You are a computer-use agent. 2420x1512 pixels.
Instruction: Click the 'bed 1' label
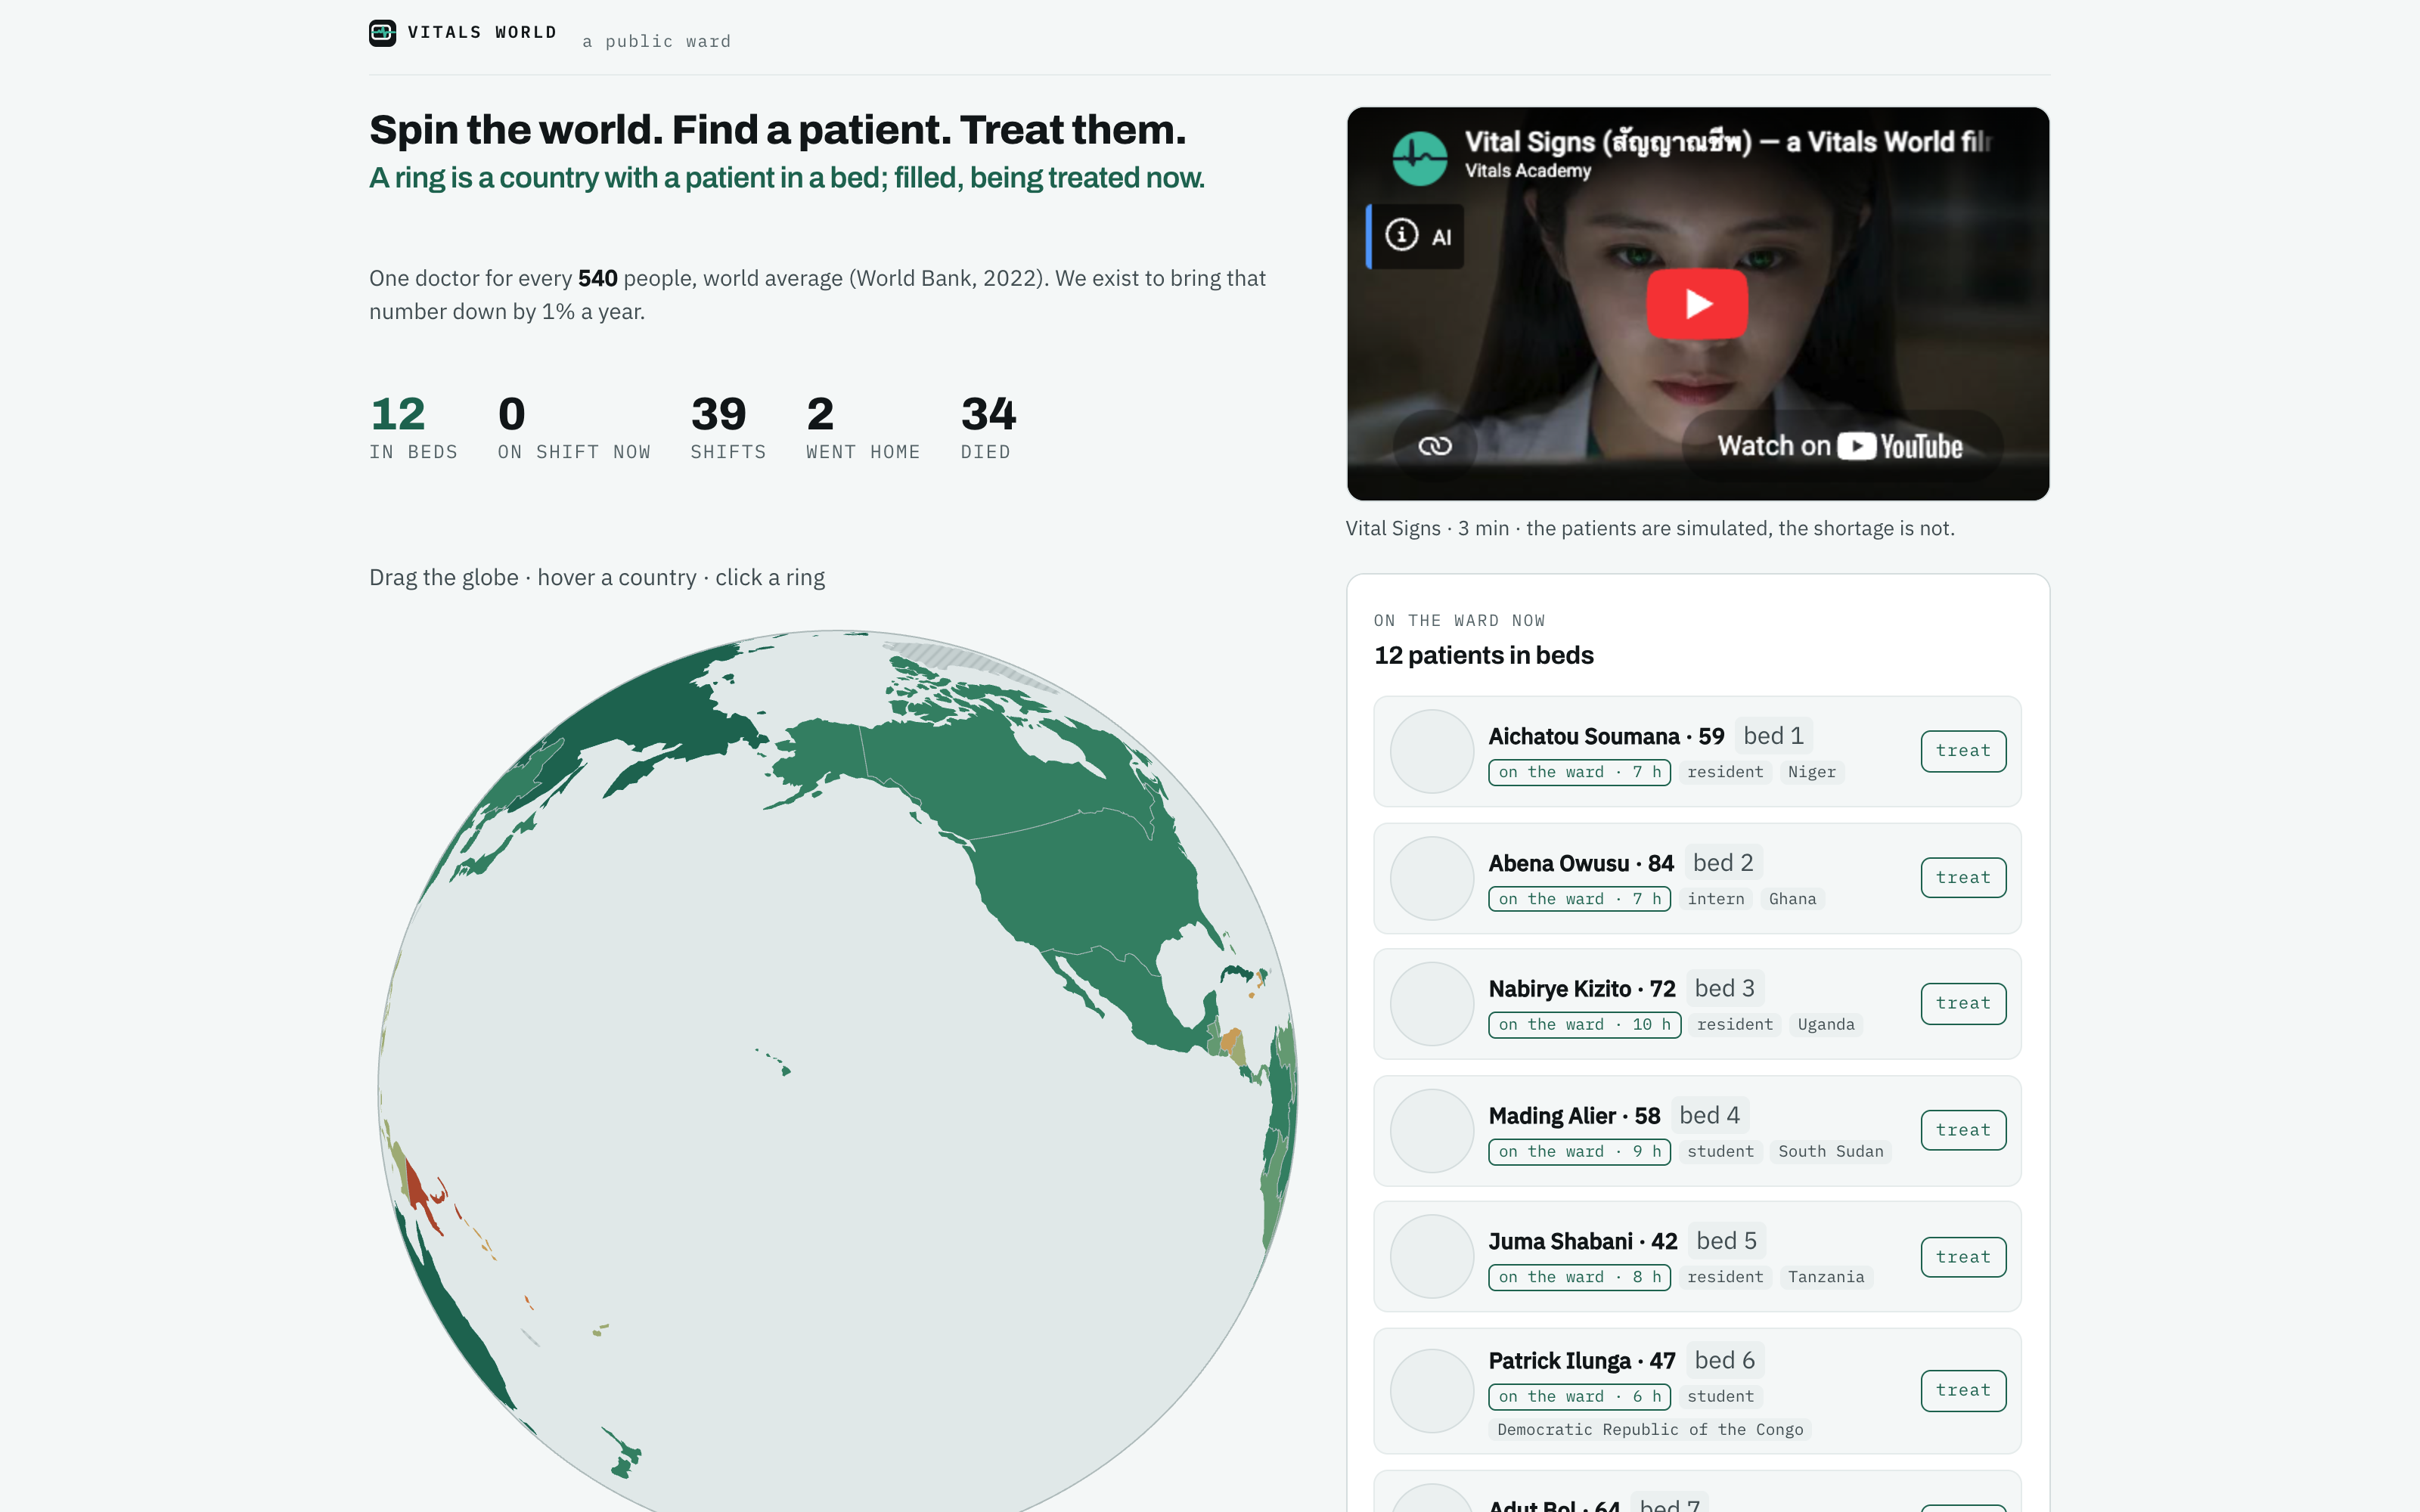1773,736
